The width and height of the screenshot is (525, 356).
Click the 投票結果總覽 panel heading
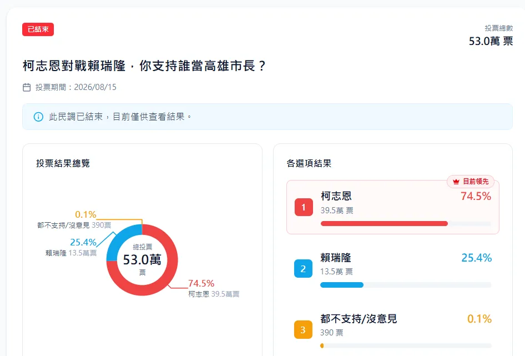pyautogui.click(x=63, y=163)
